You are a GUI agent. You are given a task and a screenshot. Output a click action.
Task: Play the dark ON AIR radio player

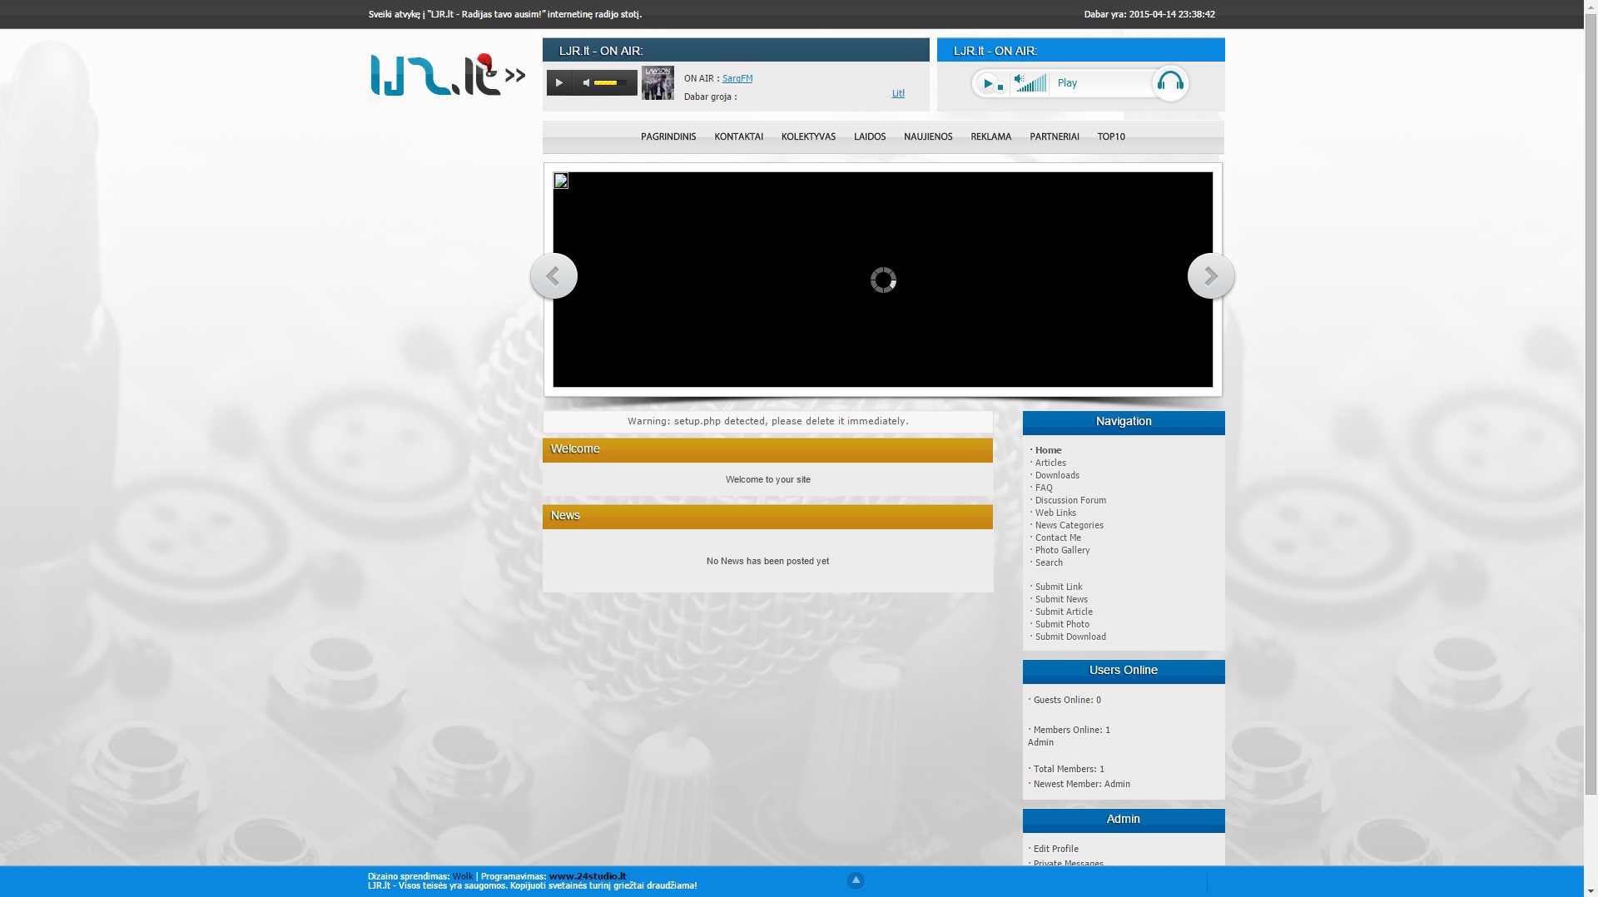point(559,82)
